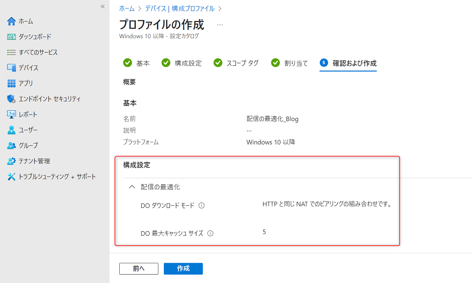This screenshot has height=283, width=472.
Task: Open the Reports icon in sidebar
Action: coord(12,114)
